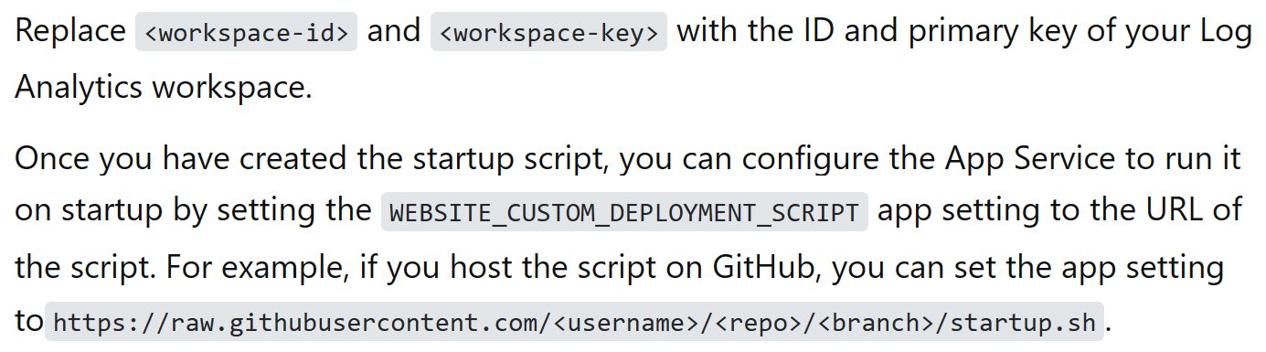Click the <workspace-id> code placeholder
Screen dimensions: 1266x352
coord(246,32)
